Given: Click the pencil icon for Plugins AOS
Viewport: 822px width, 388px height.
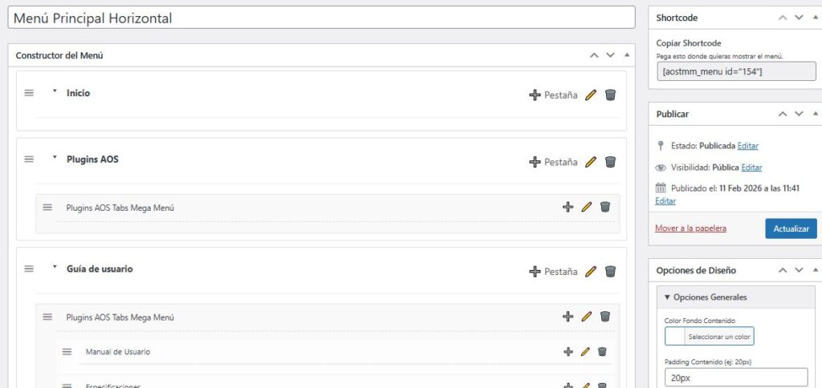Looking at the screenshot, I should (591, 161).
